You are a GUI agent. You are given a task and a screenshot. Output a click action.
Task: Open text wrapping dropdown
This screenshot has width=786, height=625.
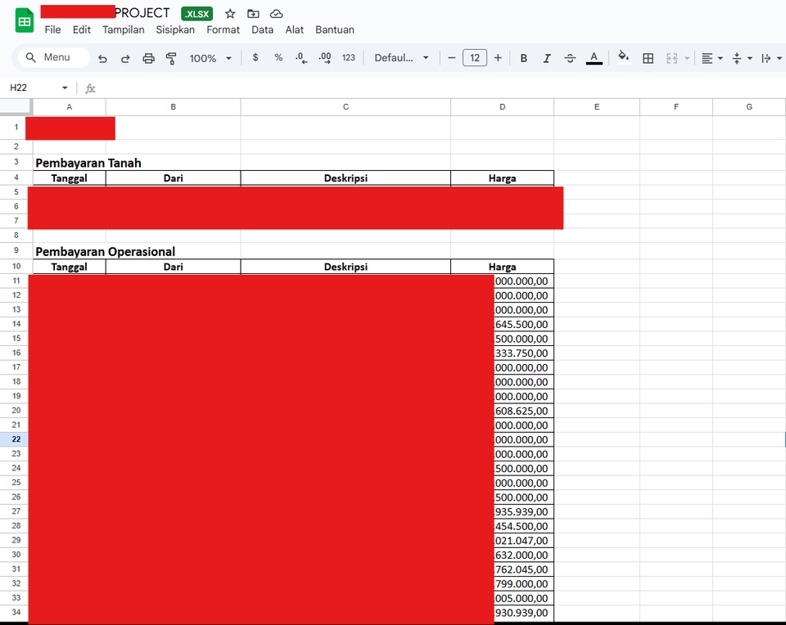[771, 58]
